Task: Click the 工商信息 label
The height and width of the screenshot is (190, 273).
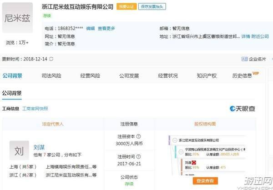Action: 10,109
